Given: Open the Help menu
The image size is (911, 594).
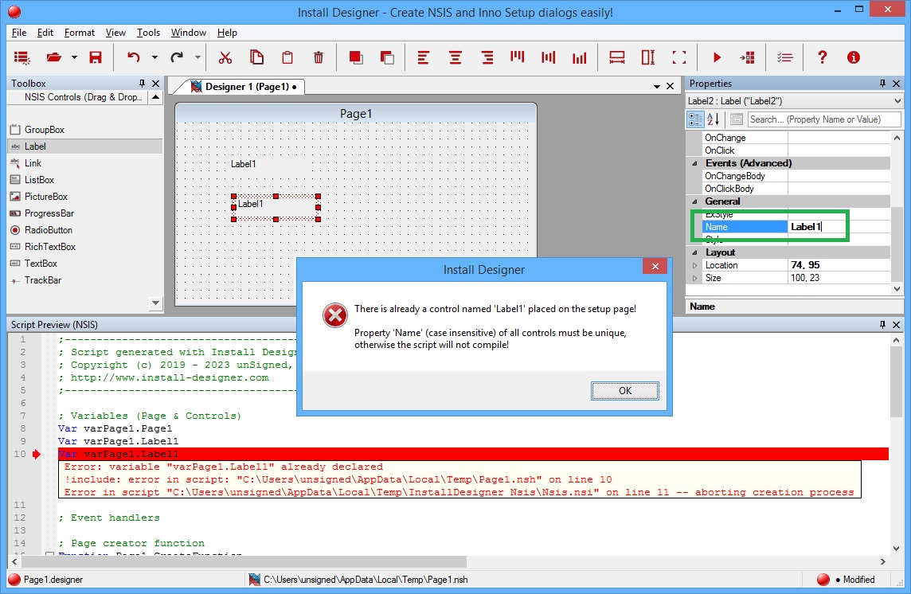Looking at the screenshot, I should (227, 33).
